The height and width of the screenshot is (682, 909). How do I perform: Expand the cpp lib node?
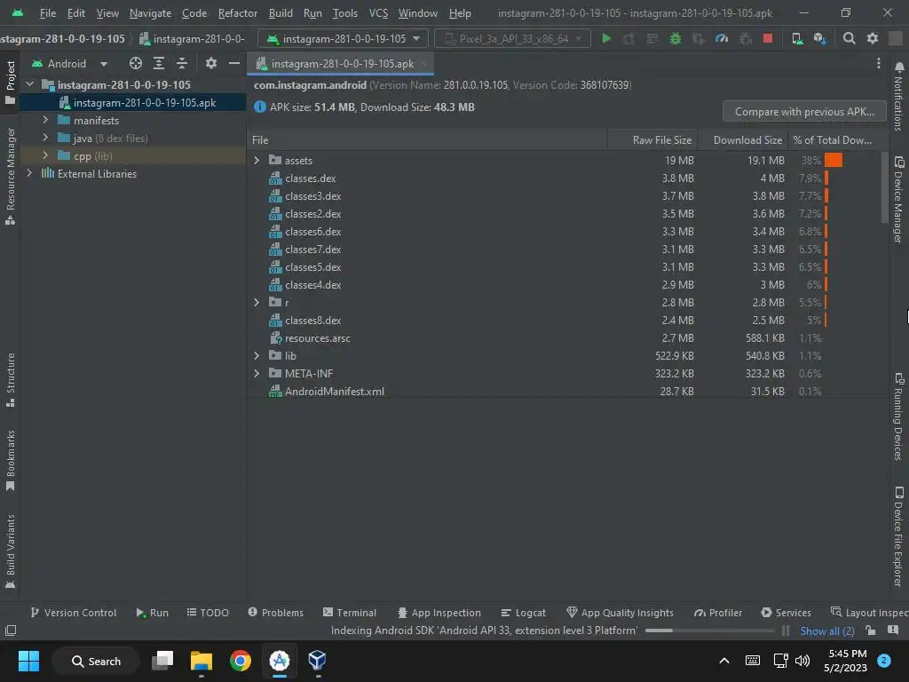click(45, 155)
